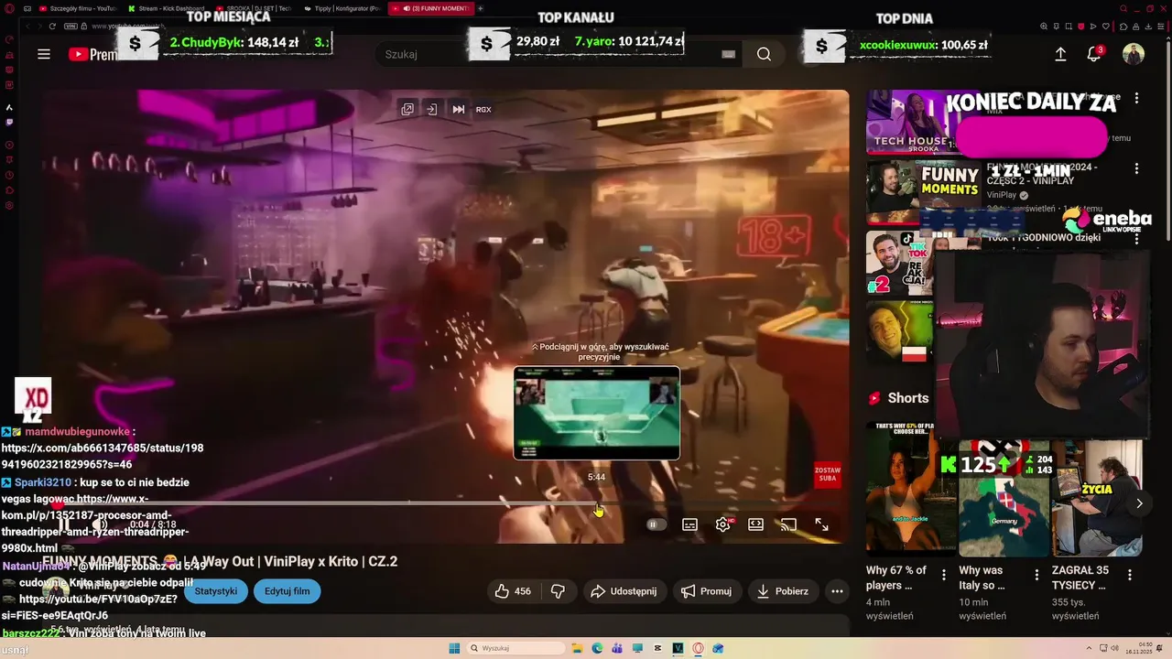Open YouTube notifications bell
The image size is (1172, 659).
(1093, 54)
